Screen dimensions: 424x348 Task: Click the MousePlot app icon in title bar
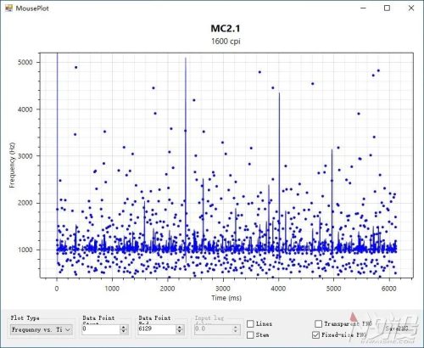coord(8,8)
